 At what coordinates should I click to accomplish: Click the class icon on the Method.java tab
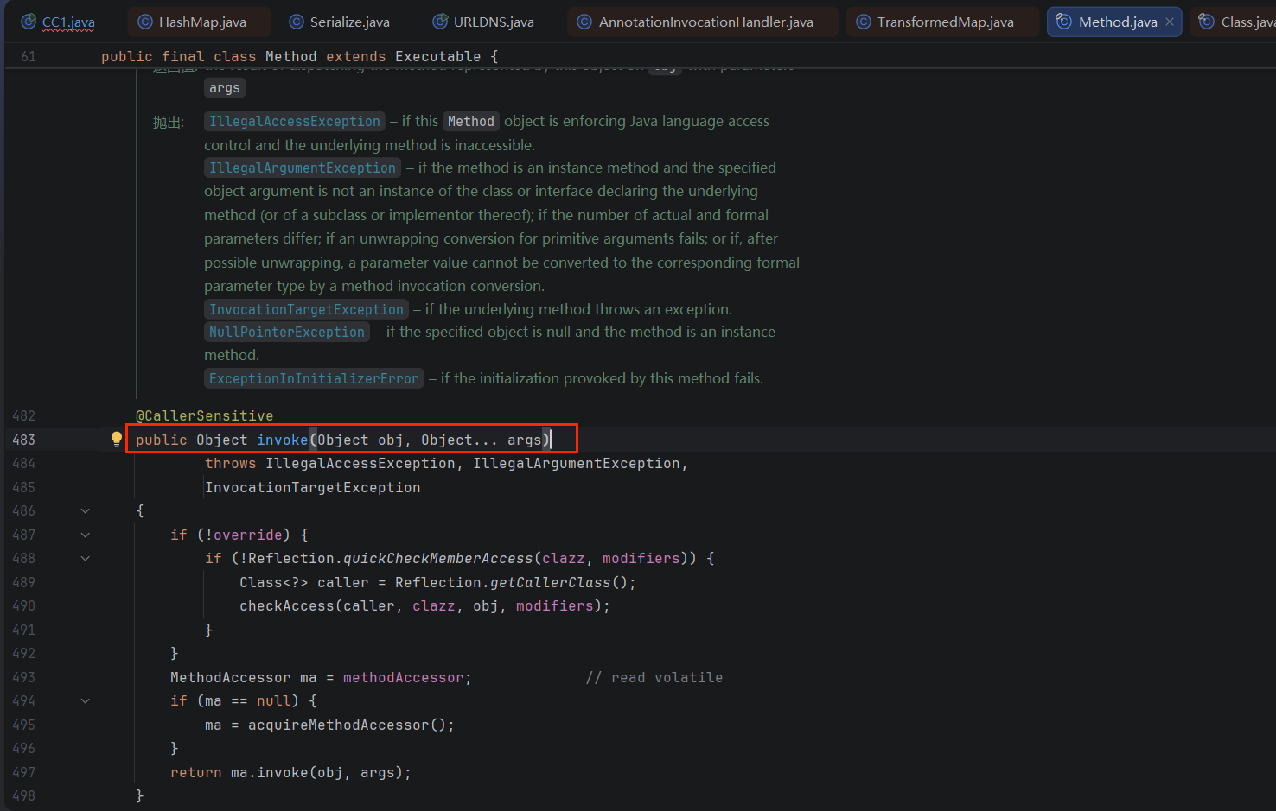1064,22
